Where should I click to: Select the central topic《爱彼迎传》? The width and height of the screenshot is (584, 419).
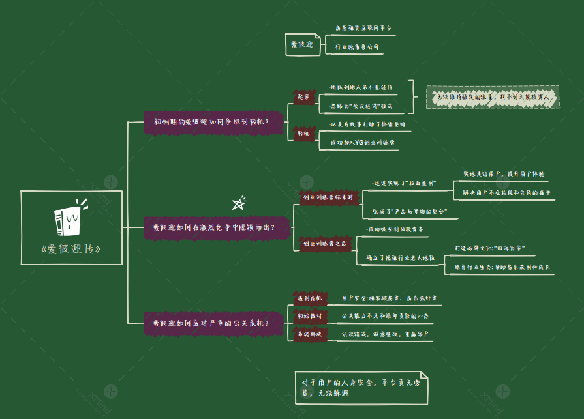(71, 249)
